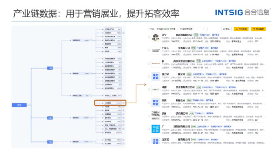Tick the 全选 select-all checkbox
The width and height of the screenshot is (280, 158).
pos(148,29)
